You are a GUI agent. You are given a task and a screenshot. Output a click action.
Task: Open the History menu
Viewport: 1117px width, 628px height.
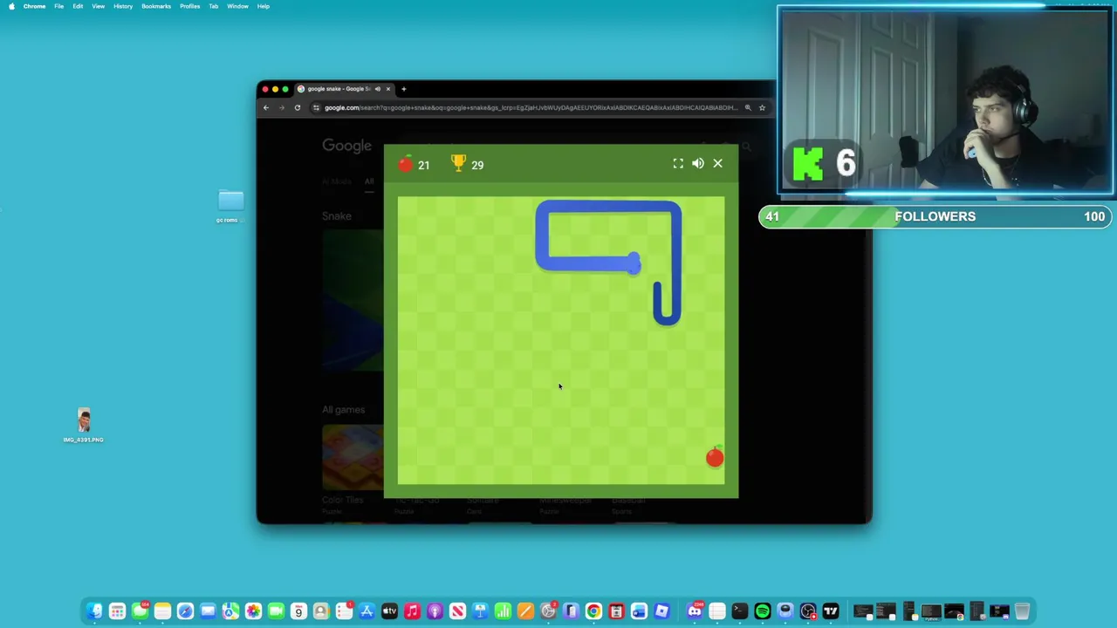(x=123, y=6)
